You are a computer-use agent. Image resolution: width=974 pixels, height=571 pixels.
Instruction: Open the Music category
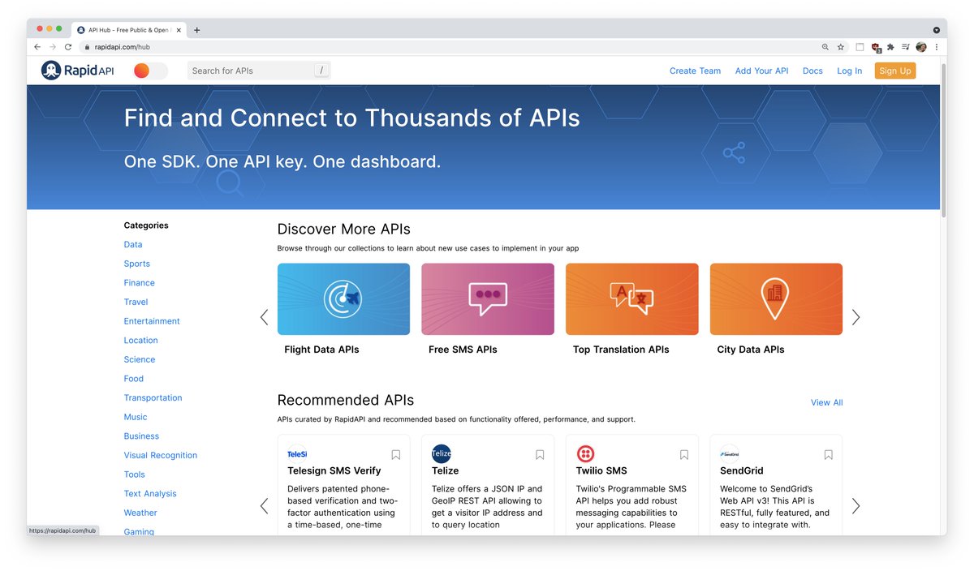tap(136, 417)
